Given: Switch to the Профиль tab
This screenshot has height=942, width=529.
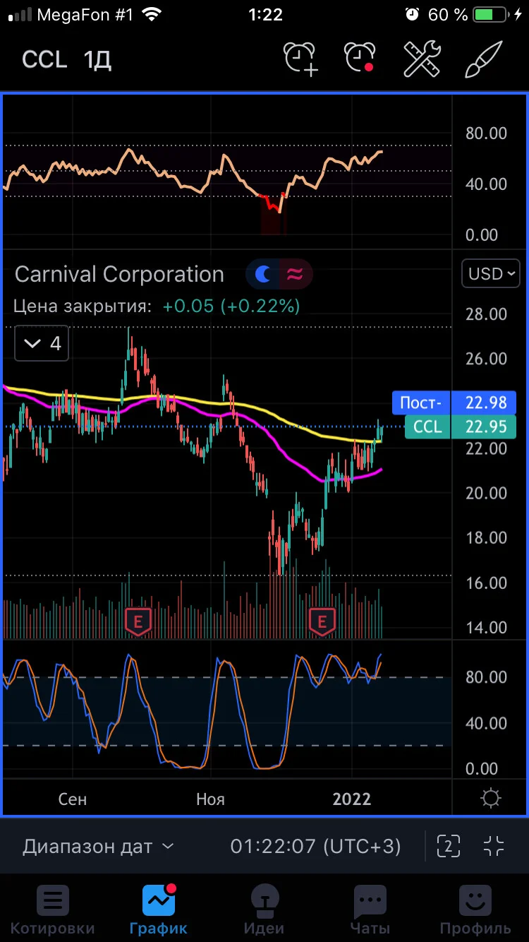Looking at the screenshot, I should coord(475,910).
